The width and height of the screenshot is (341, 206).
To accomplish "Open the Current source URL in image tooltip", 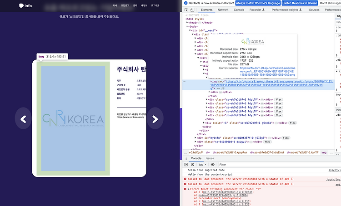I will click(267, 71).
